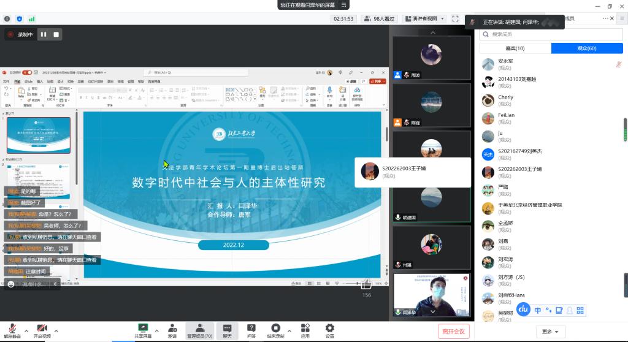Switch to the audience (60) tab
This screenshot has height=342, width=628.
pyautogui.click(x=587, y=48)
